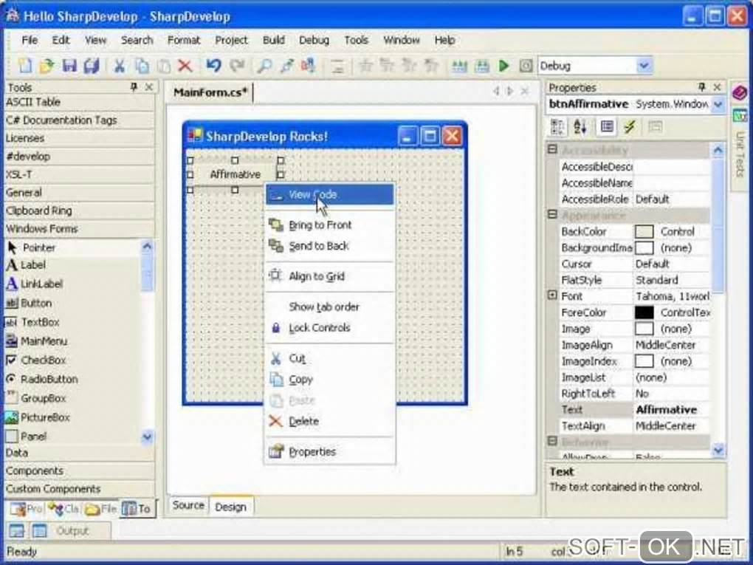
Task: Open the Build menu
Action: [x=274, y=41]
